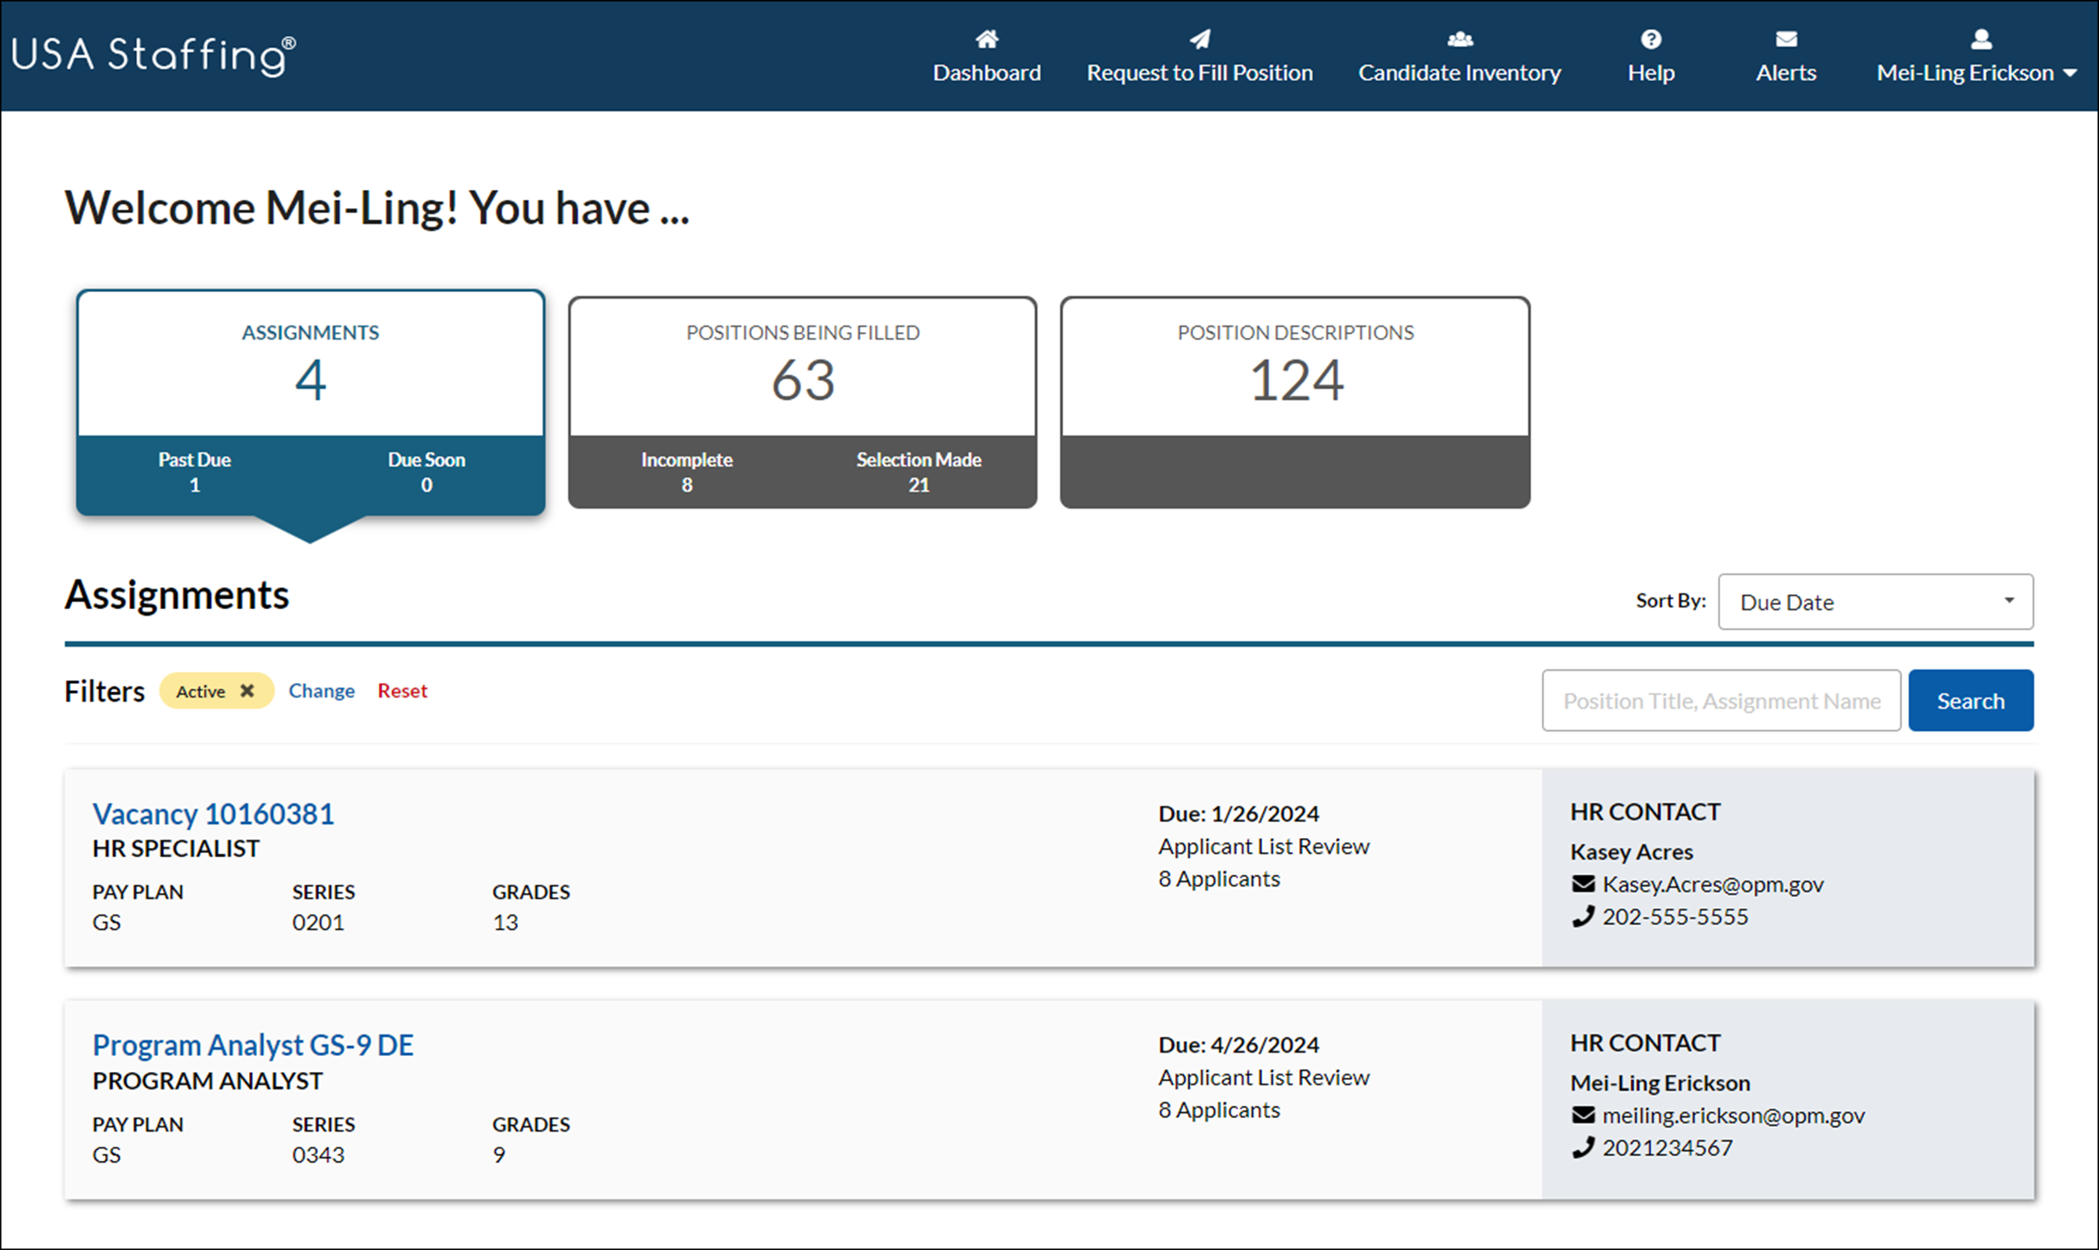Click phone icon beside 2021234567
This screenshot has width=2099, height=1250.
[x=1584, y=1148]
